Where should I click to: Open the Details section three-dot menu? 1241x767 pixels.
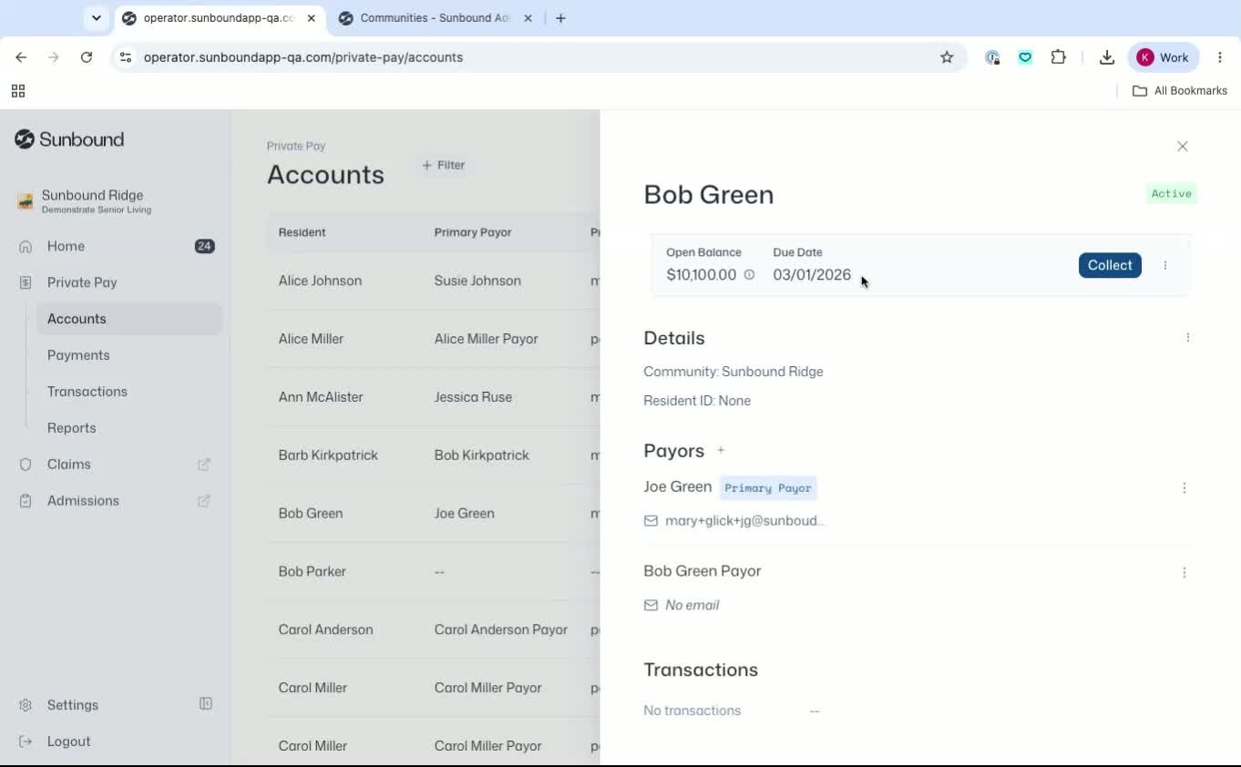(1188, 337)
